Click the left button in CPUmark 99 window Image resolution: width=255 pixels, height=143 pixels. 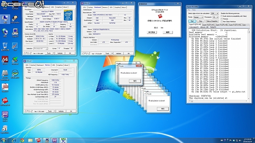[152, 32]
